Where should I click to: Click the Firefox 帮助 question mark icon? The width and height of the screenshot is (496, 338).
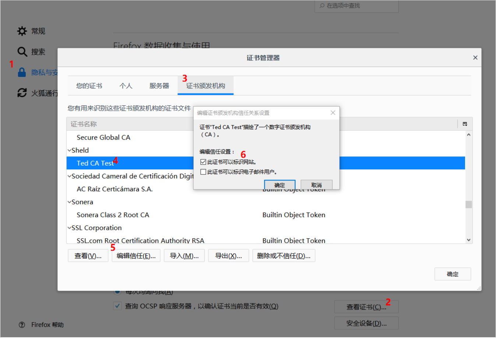point(22,324)
